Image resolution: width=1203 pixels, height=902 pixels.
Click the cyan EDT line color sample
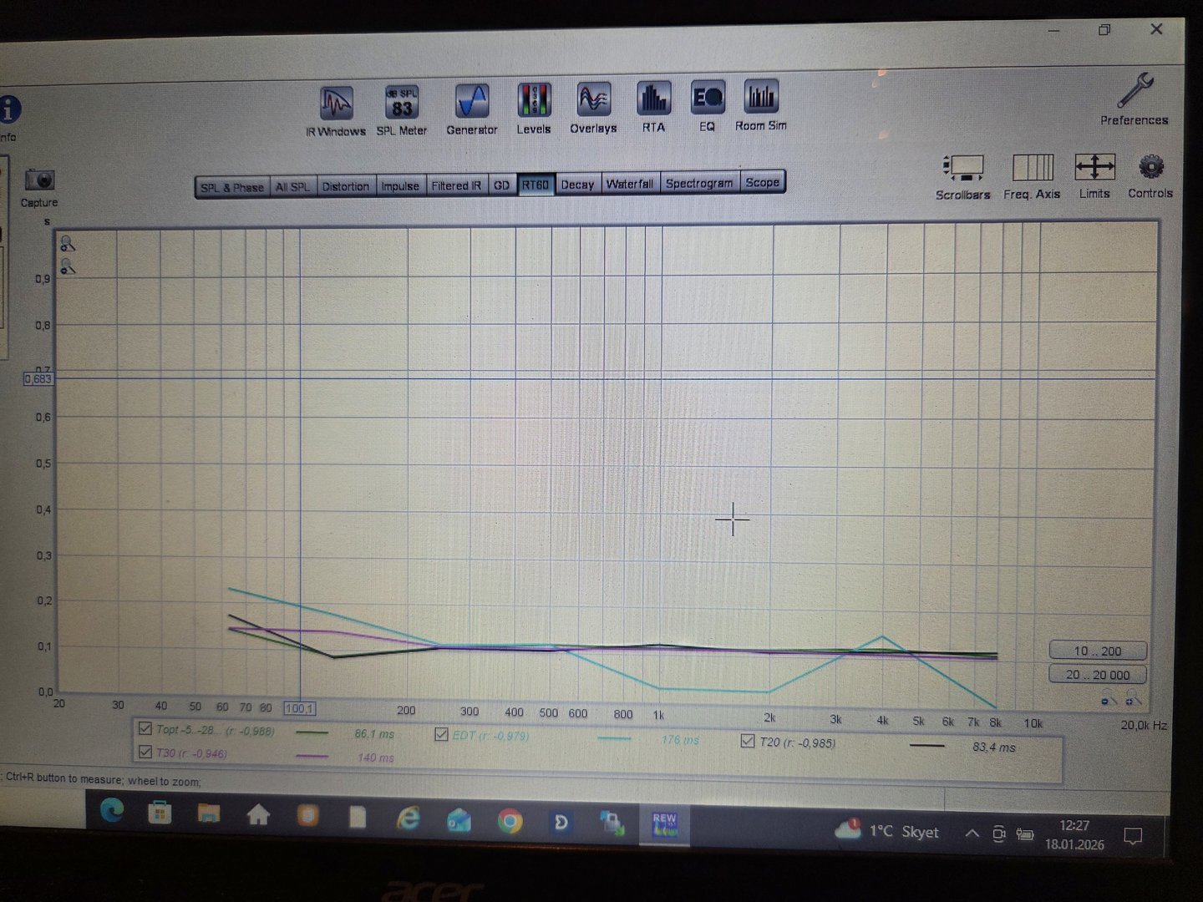click(x=614, y=739)
